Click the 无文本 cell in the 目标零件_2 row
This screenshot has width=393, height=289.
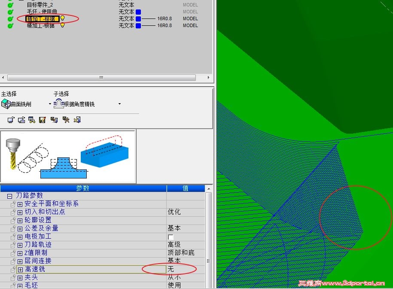[126, 5]
